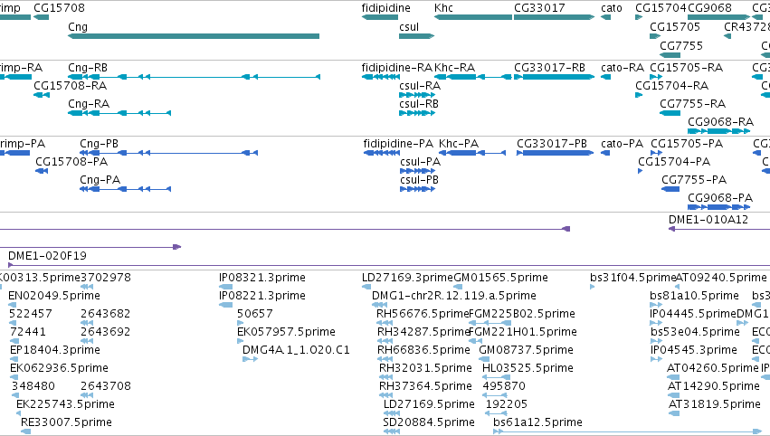Viewport: 770px width, 436px height.
Task: Select transcript fidipidine-RA
Action: (381, 77)
